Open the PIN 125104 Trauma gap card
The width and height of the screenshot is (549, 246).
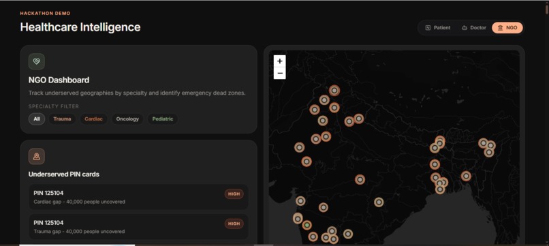click(x=138, y=227)
